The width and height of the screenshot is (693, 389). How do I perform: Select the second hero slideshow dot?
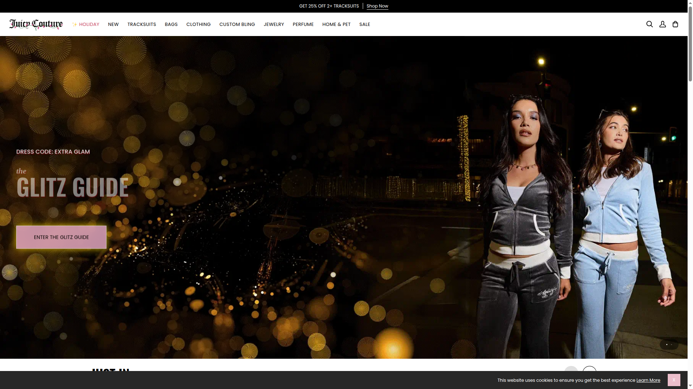click(671, 345)
